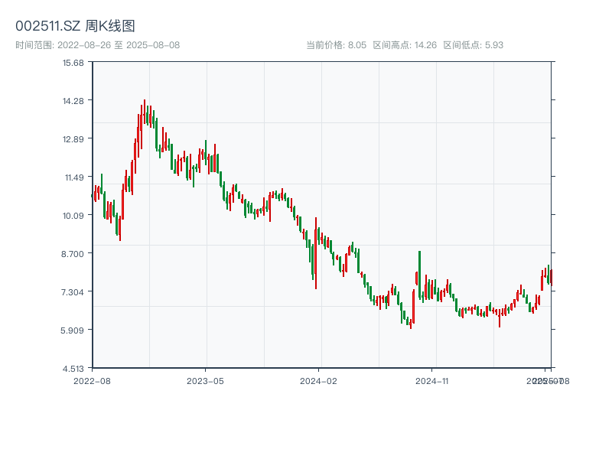The width and height of the screenshot is (612, 459).
Task: Click the 14.28 y-axis price label
Action: click(x=74, y=101)
